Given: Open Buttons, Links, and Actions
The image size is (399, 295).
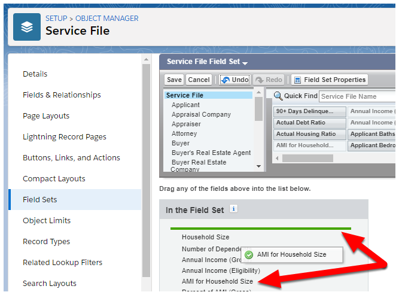Looking at the screenshot, I should point(71,158).
